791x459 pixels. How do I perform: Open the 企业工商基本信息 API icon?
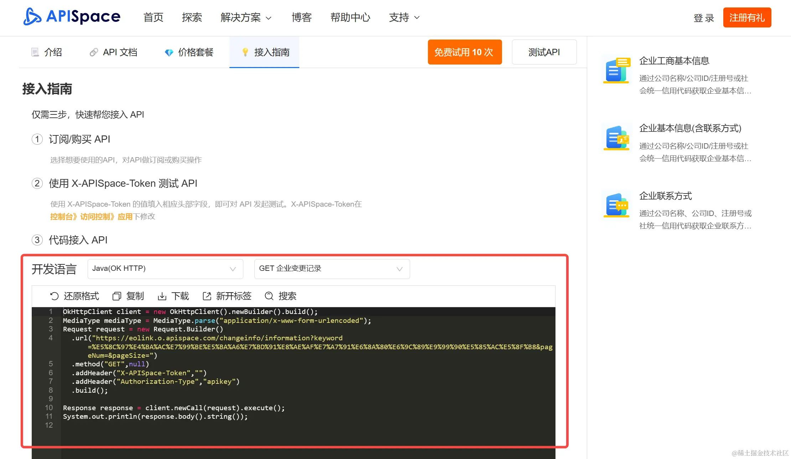coord(617,71)
